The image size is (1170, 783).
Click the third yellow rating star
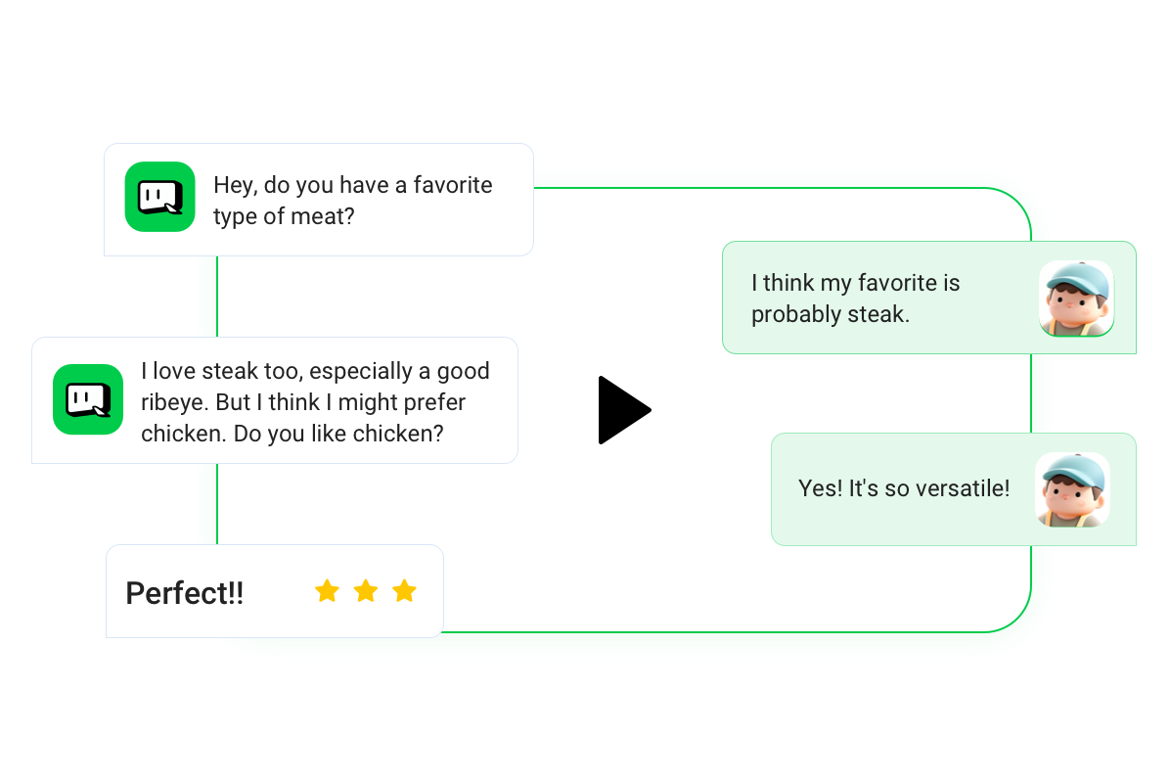[404, 591]
